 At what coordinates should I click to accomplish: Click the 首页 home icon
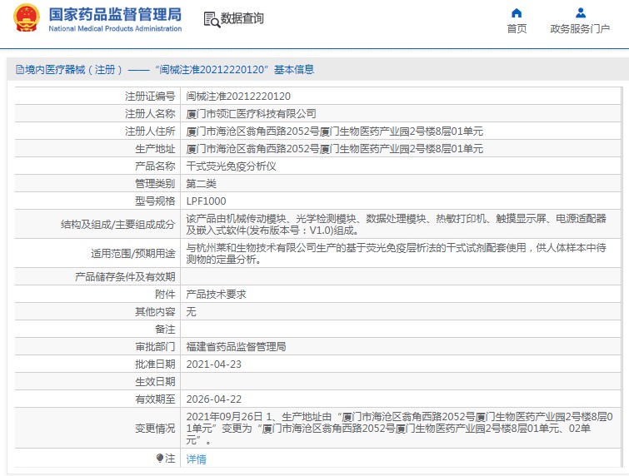517,13
